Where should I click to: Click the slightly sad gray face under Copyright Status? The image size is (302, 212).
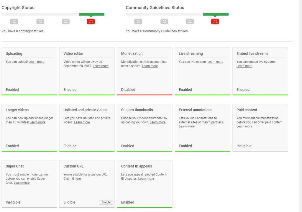click(40, 21)
